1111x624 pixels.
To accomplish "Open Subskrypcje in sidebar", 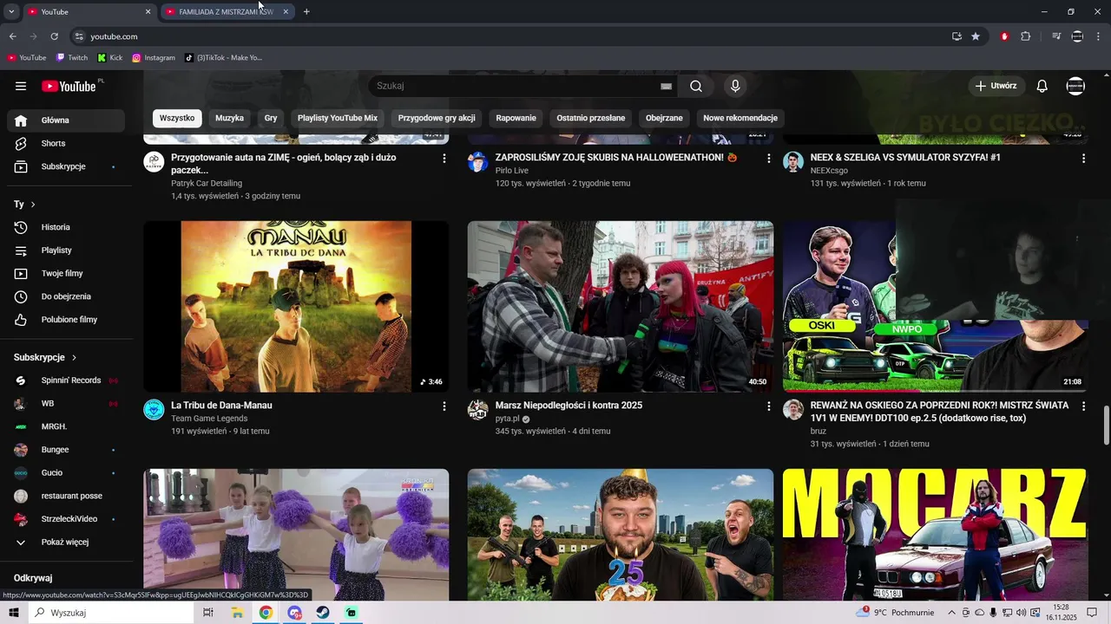I will pos(66,166).
